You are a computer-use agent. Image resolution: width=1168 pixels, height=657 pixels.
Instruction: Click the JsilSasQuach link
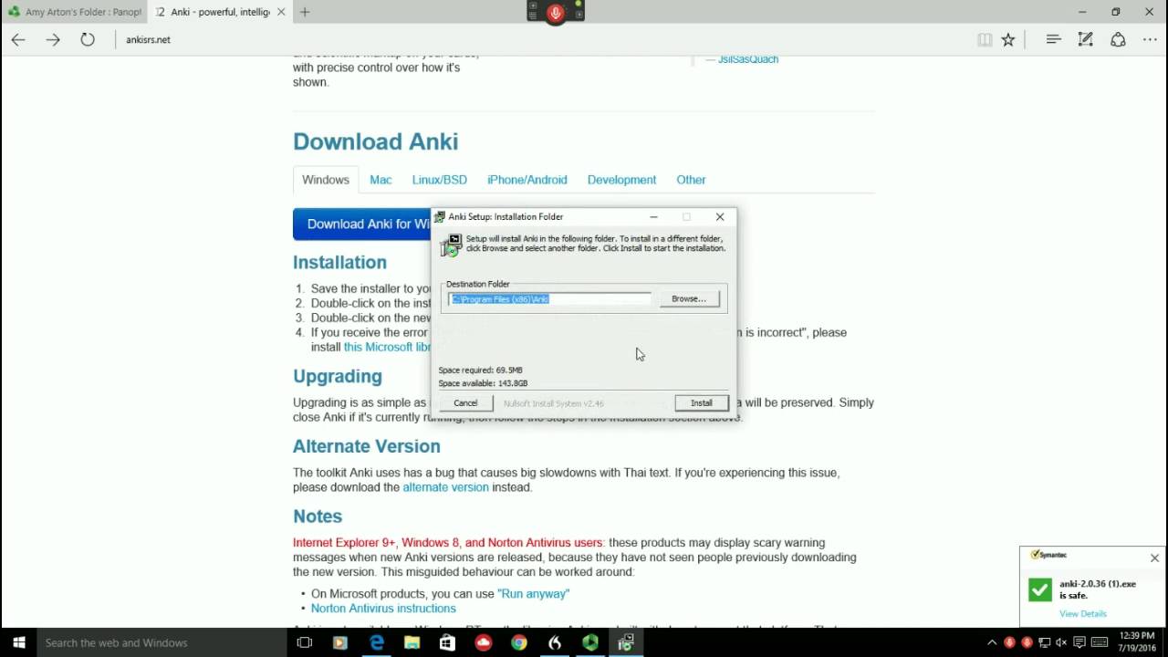(x=748, y=59)
